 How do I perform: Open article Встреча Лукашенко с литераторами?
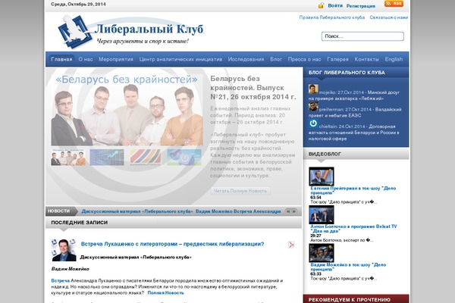(x=172, y=244)
